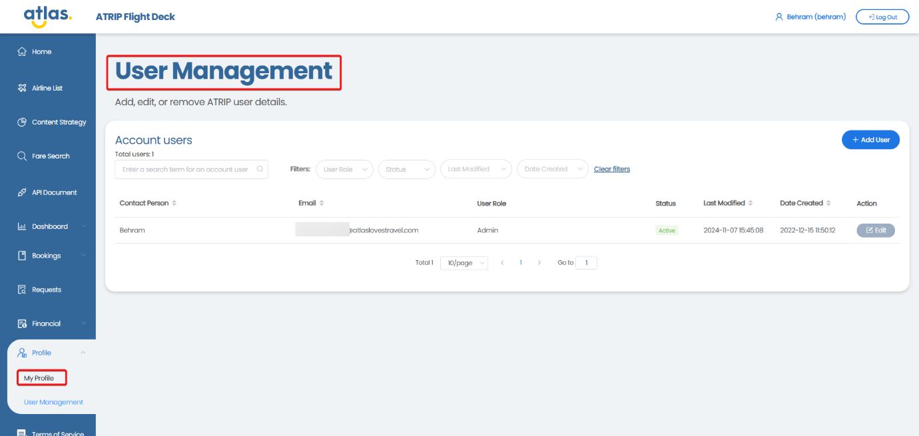Click the Add User button
The image size is (919, 436).
[x=870, y=140]
